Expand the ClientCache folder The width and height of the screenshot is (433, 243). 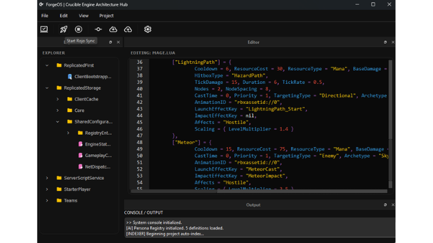click(58, 99)
